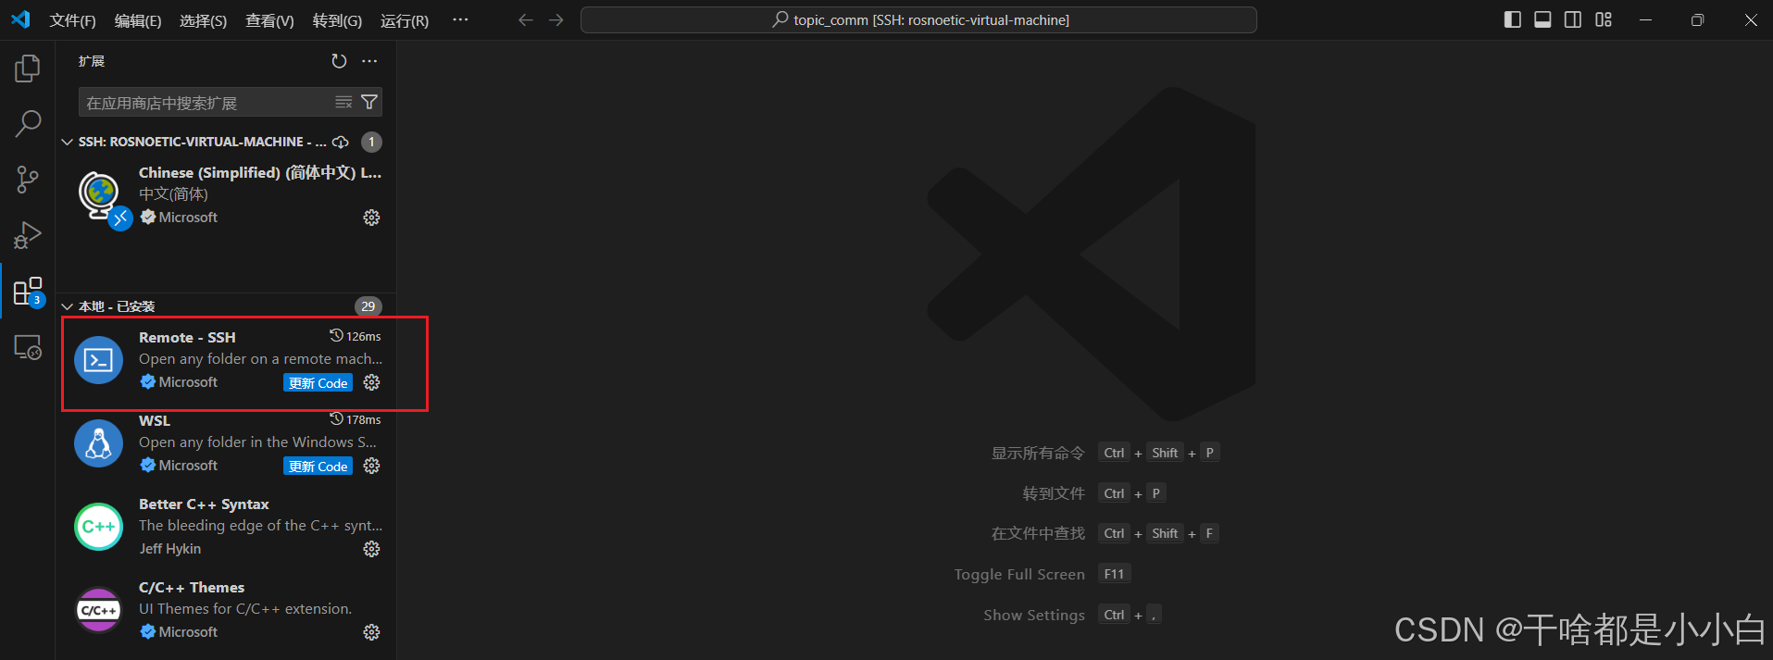Image resolution: width=1773 pixels, height=660 pixels.
Task: Click the 转到文件 shortcut label
Action: point(1054,493)
